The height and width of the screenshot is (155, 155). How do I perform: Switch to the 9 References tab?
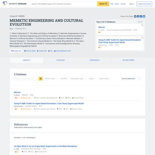point(94,60)
